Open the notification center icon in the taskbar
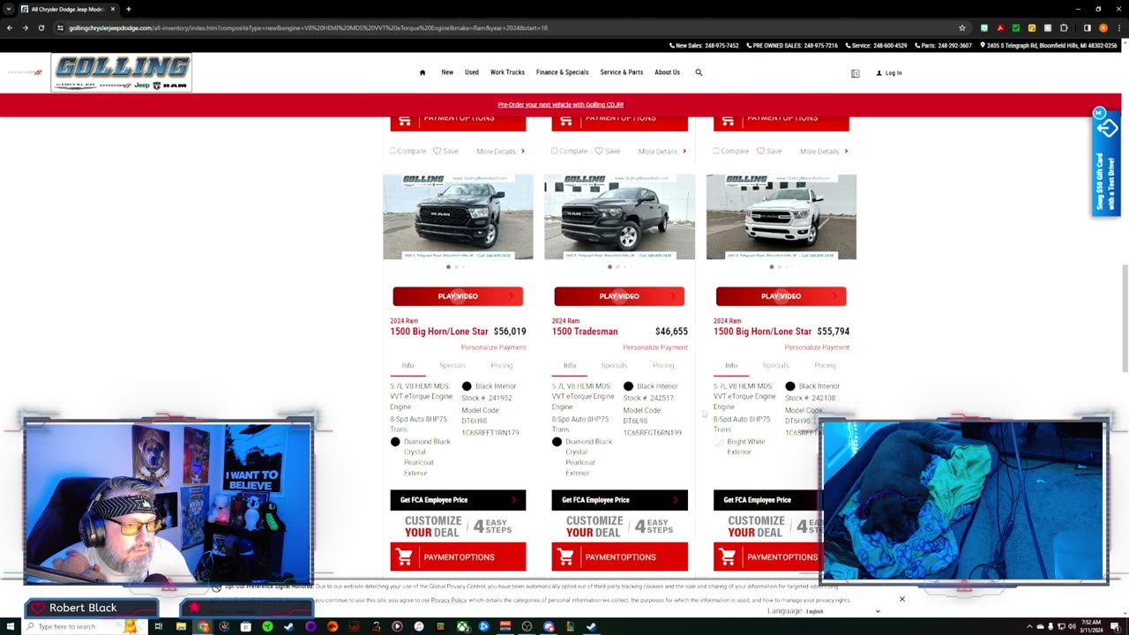 tap(1115, 626)
